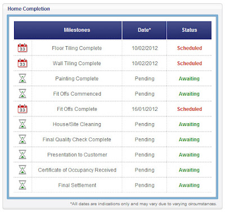Click date 10/02/2012 in Floor Tiling row
The width and height of the screenshot is (225, 212).
point(145,48)
